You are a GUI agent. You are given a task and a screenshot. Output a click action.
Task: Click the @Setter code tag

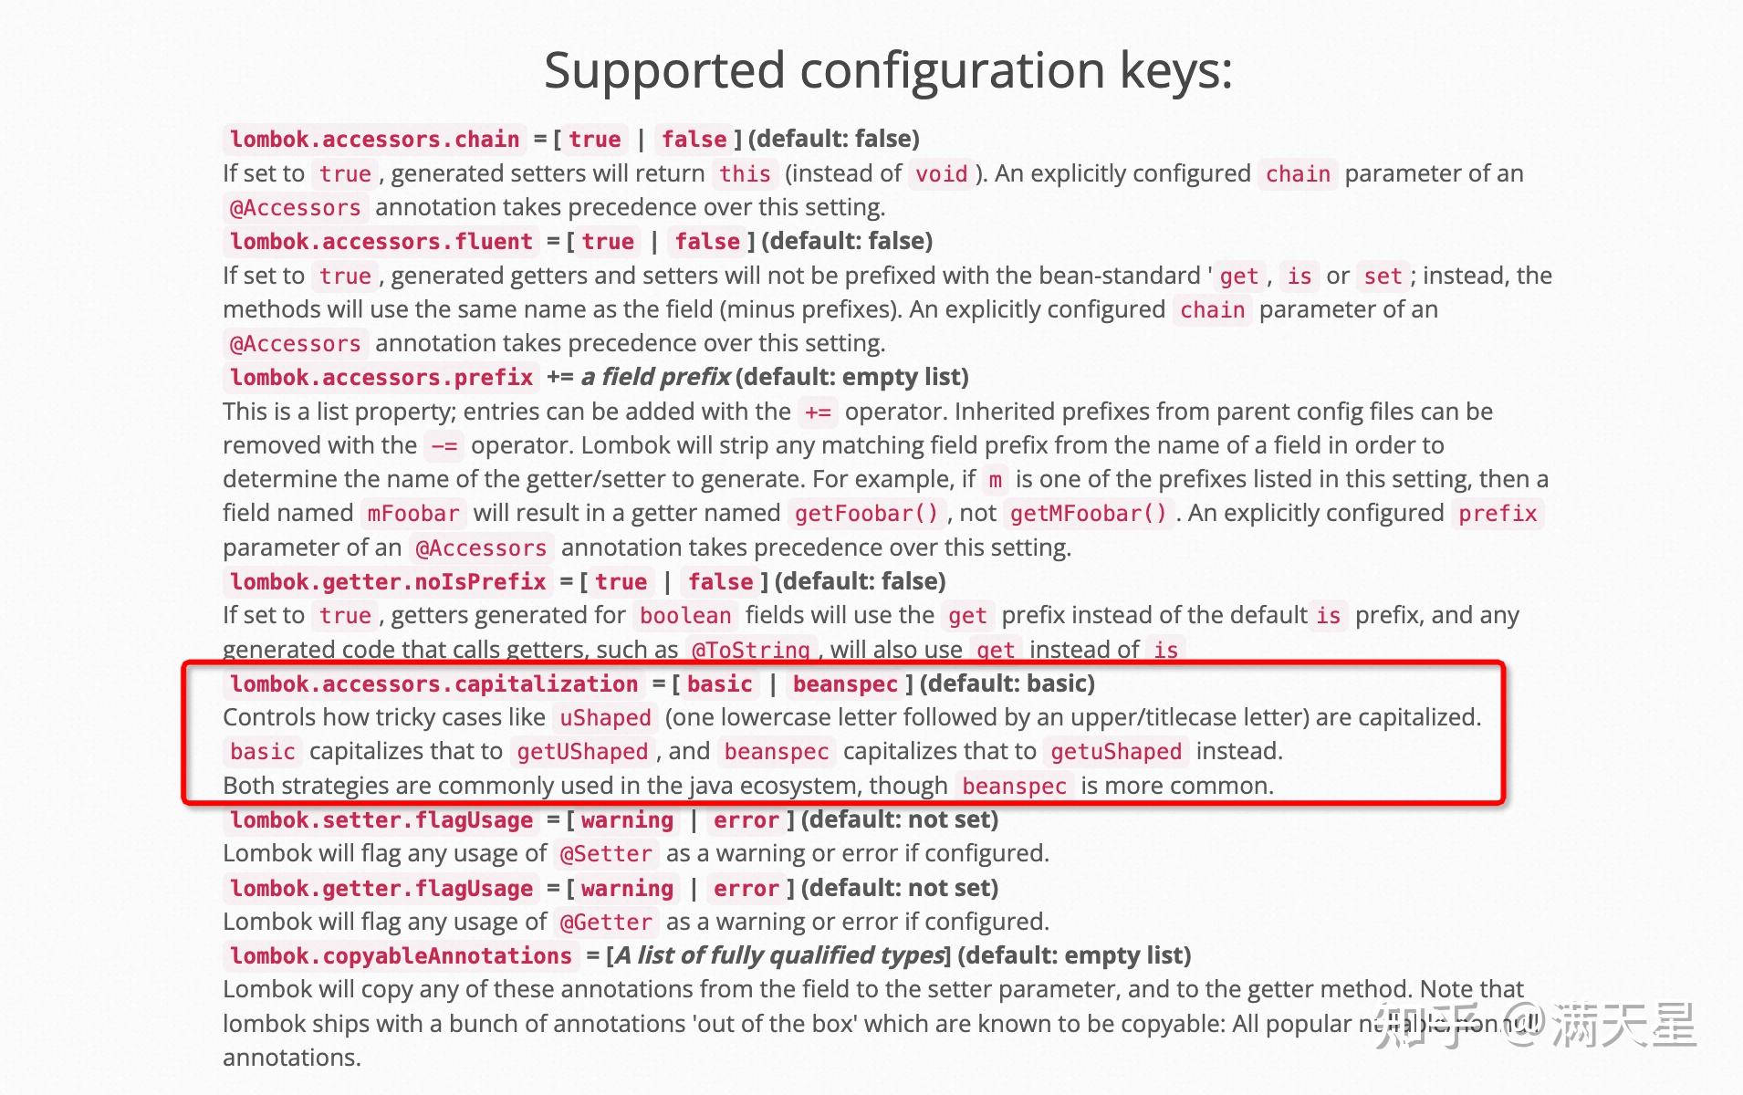tap(606, 853)
